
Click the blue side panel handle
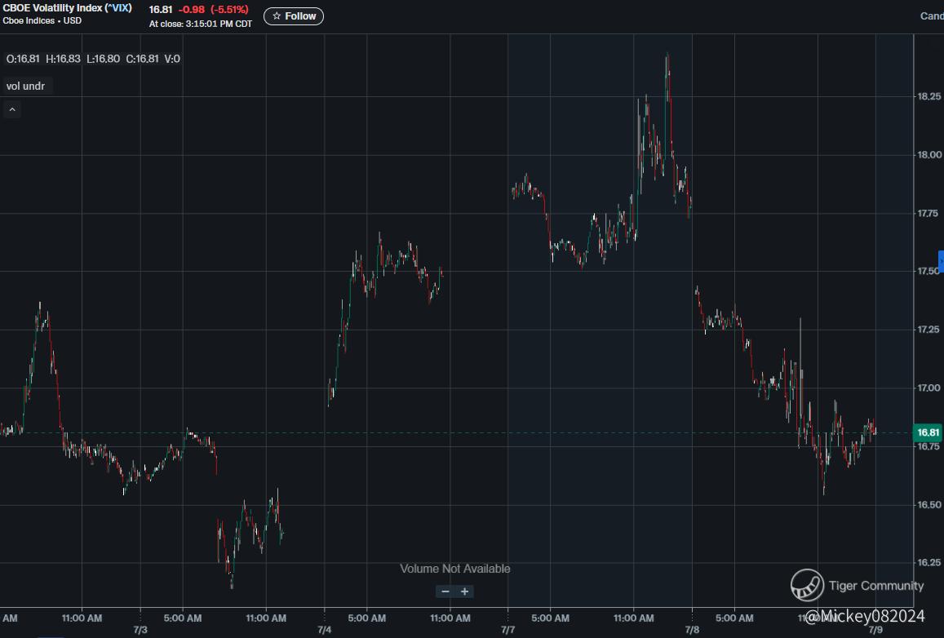941,263
